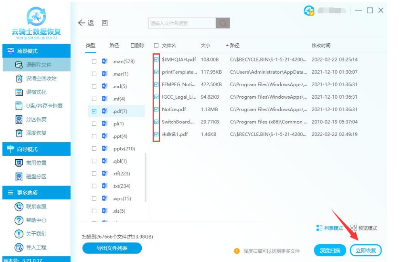
Task: Expand the 更多选项 section header
Action: tap(35, 193)
